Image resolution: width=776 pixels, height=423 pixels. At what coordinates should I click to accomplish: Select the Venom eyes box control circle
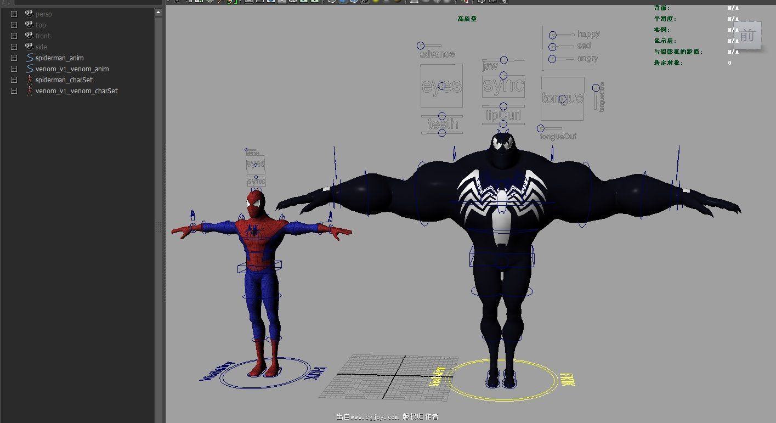(442, 86)
